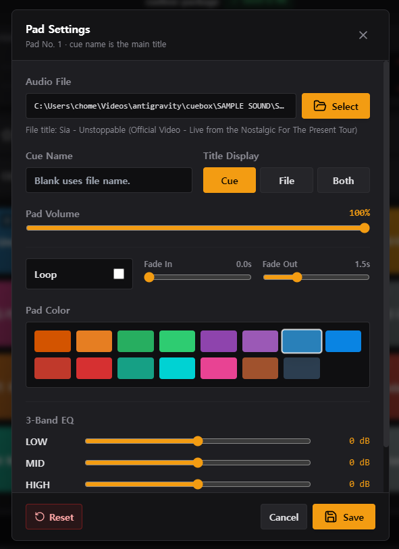Pick the cyan pad color
This screenshot has height=549, width=399.
tap(177, 368)
